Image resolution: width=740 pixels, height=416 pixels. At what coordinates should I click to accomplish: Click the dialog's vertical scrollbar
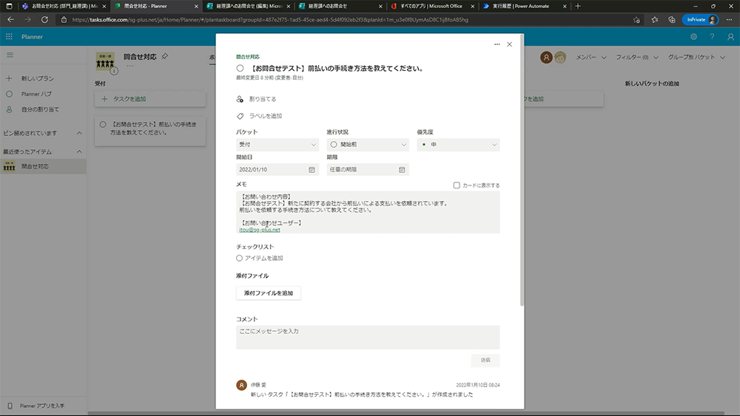(x=522, y=170)
